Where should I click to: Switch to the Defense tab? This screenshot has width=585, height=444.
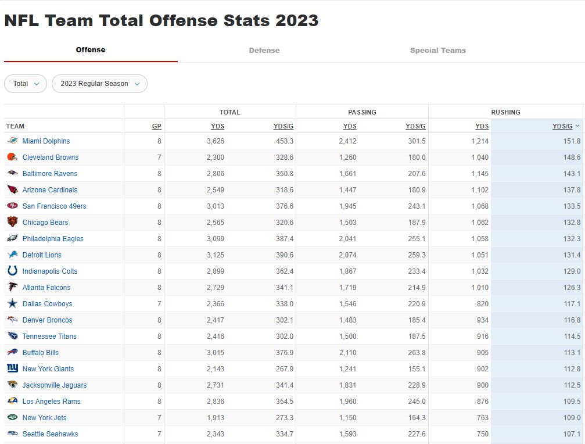click(x=264, y=51)
